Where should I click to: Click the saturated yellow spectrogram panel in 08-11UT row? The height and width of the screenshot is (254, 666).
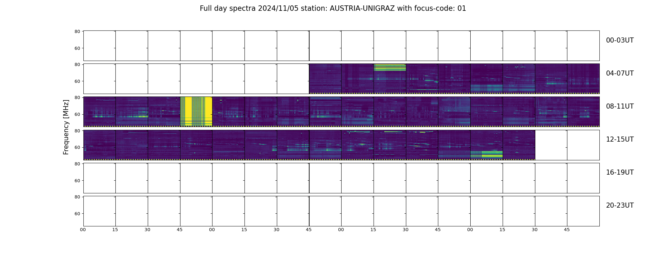click(196, 111)
